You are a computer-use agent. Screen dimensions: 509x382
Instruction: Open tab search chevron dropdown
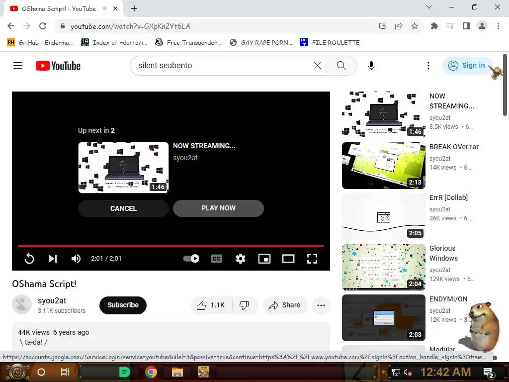point(429,7)
